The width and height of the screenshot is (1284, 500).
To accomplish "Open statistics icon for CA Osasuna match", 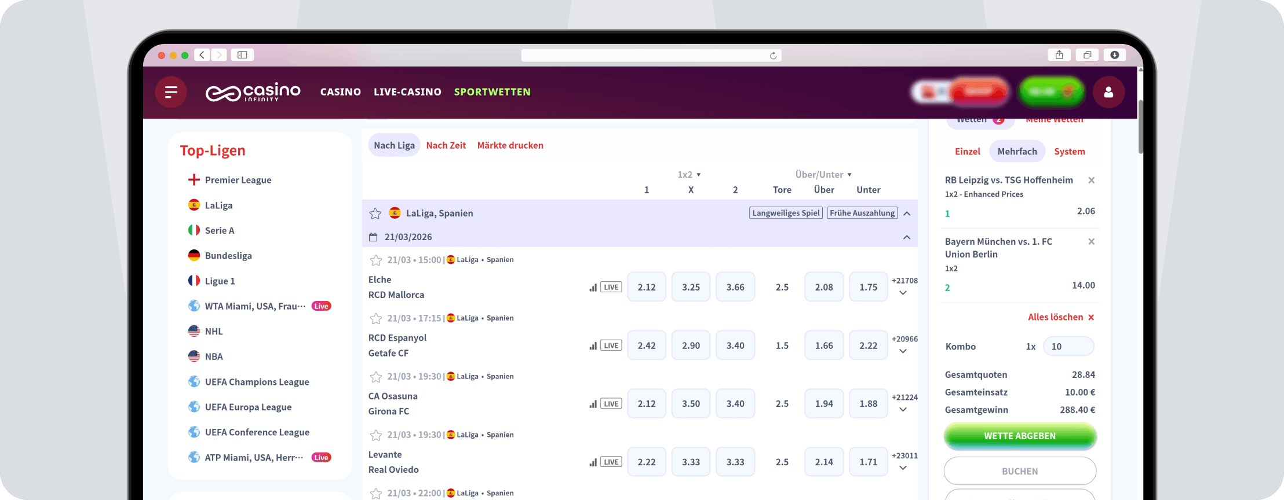I will click(593, 404).
